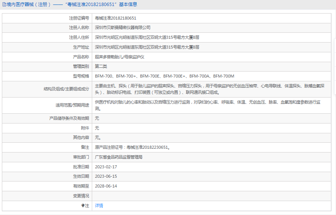336x215 pixels.
Task: Click the 批准日期 label
Action: point(81,167)
